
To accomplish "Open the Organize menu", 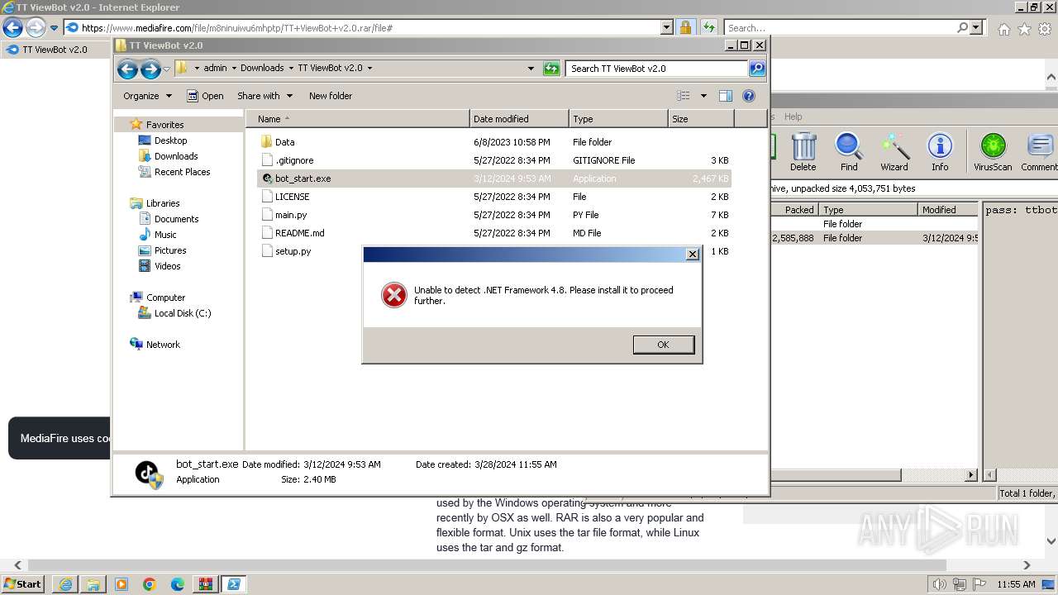I will (147, 96).
